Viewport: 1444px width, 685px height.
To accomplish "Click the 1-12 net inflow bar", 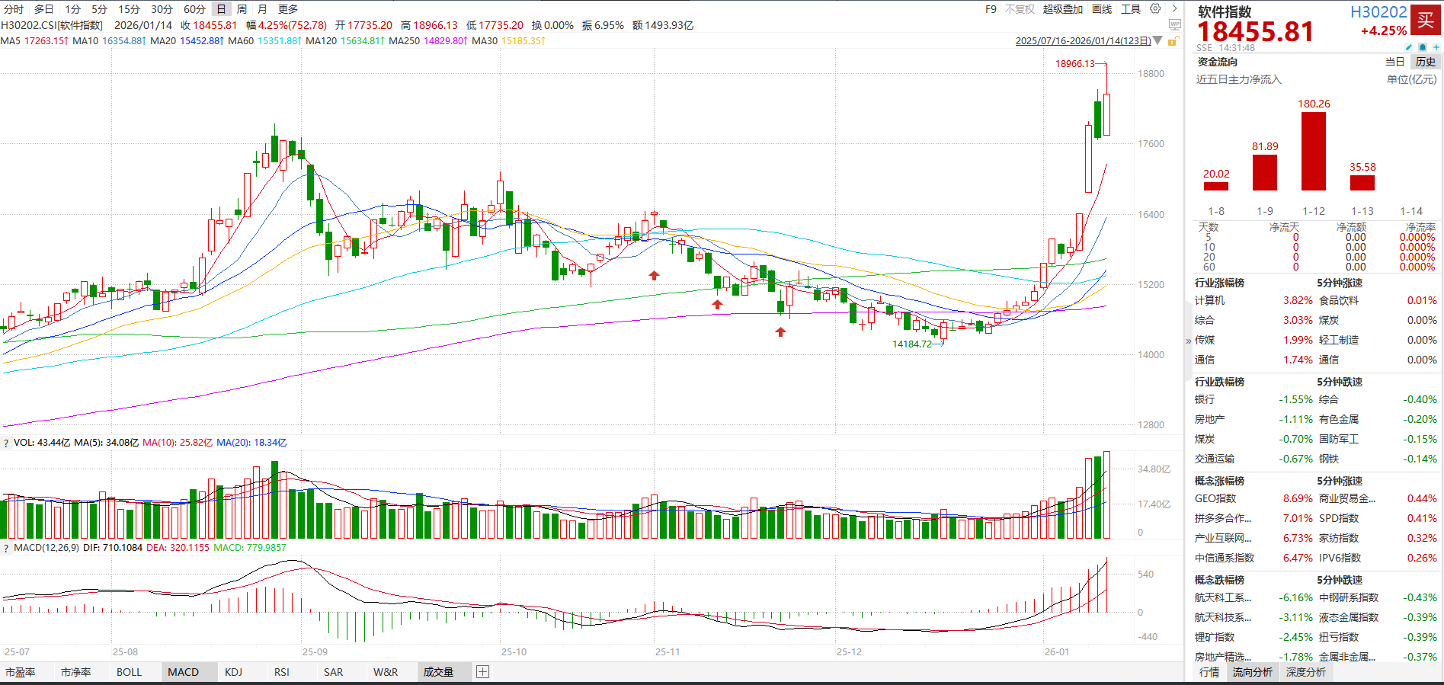I will click(x=1313, y=152).
